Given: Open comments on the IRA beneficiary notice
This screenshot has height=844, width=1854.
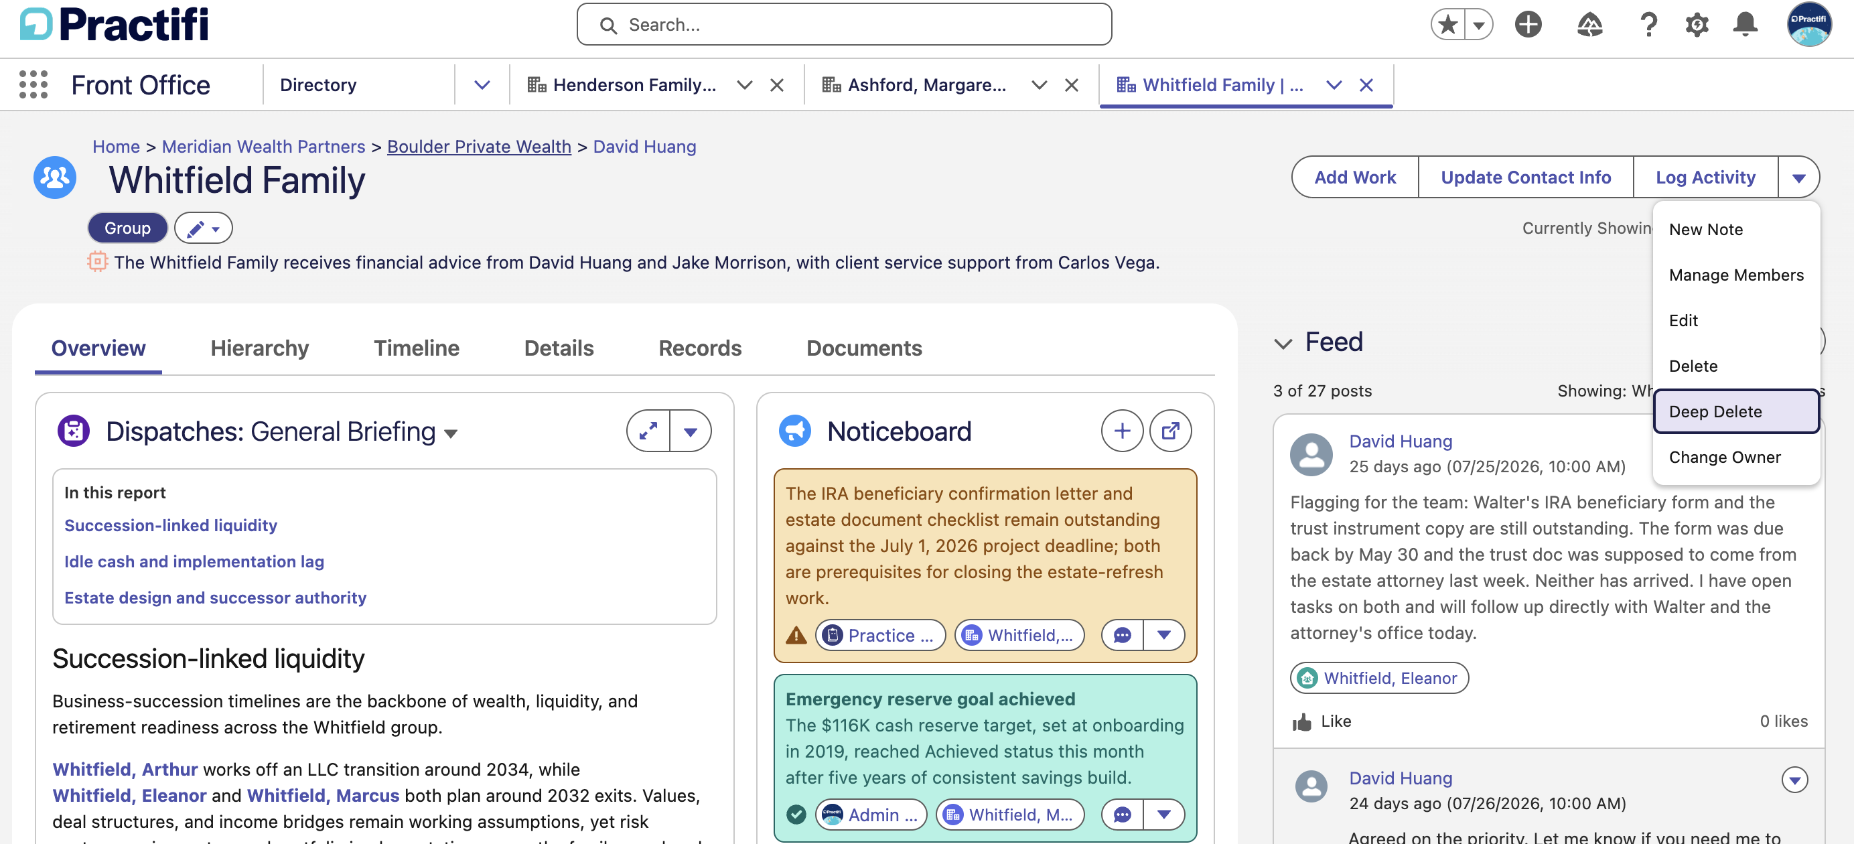Looking at the screenshot, I should pyautogui.click(x=1121, y=635).
